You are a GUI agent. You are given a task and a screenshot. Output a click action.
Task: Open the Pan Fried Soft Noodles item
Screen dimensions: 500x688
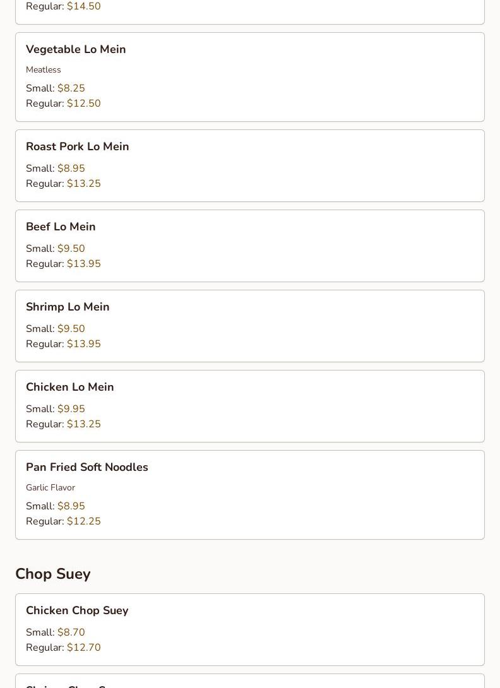[250, 495]
